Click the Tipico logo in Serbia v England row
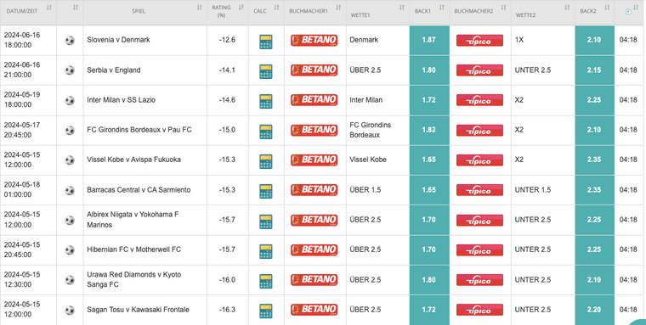 (x=479, y=70)
